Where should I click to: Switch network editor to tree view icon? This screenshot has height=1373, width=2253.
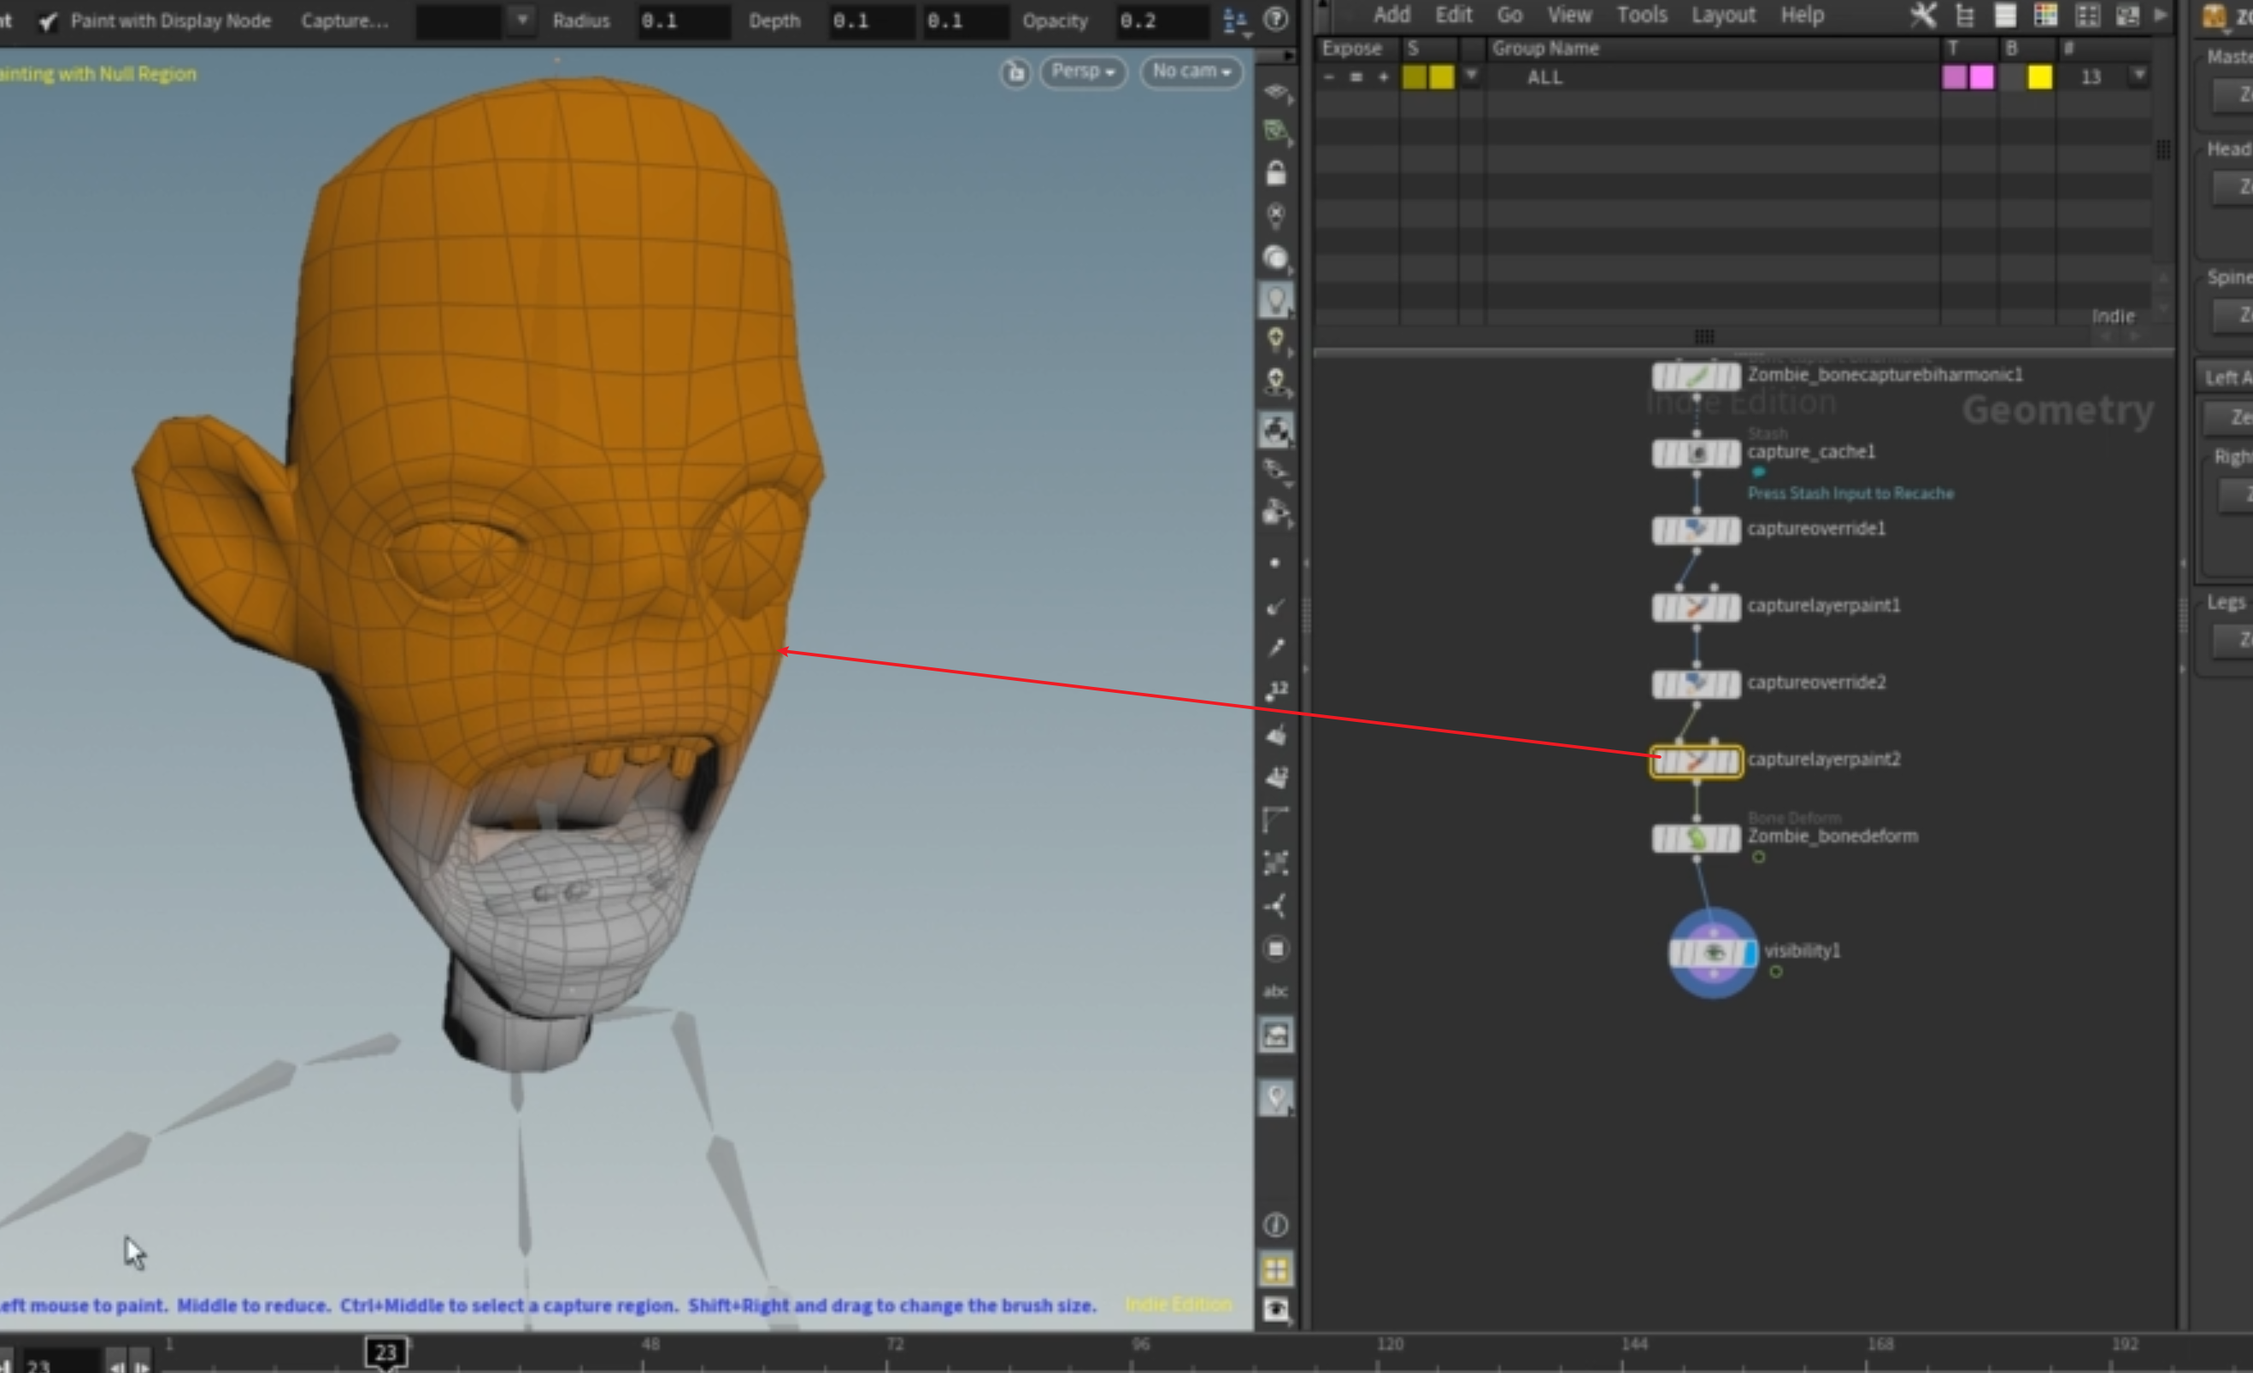(1964, 15)
